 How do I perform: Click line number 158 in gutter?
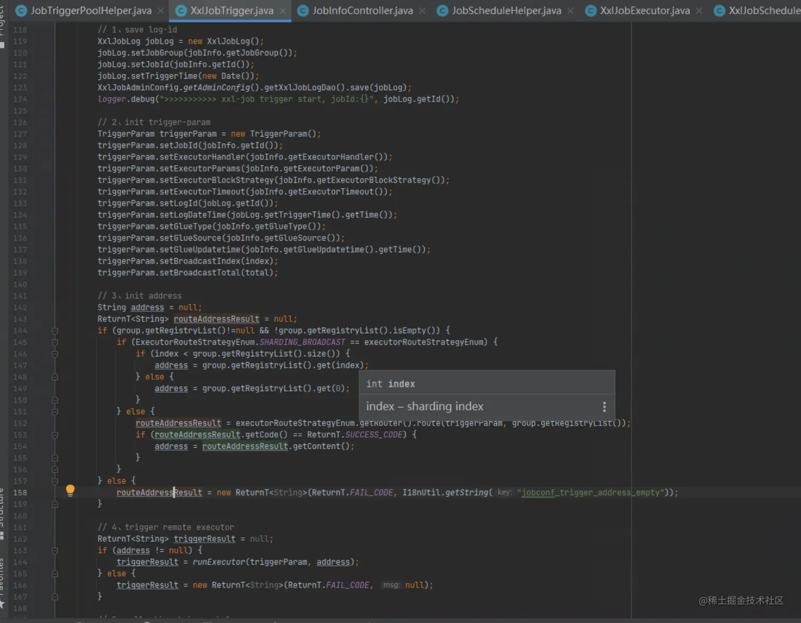pyautogui.click(x=20, y=493)
